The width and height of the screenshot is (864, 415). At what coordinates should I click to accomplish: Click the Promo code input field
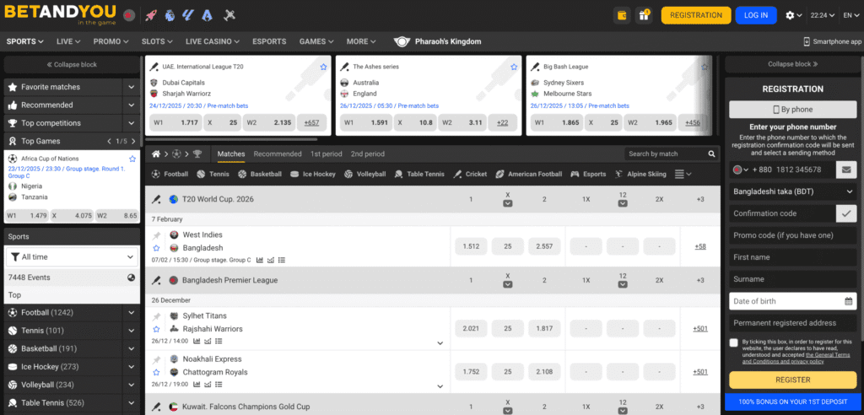tap(792, 235)
